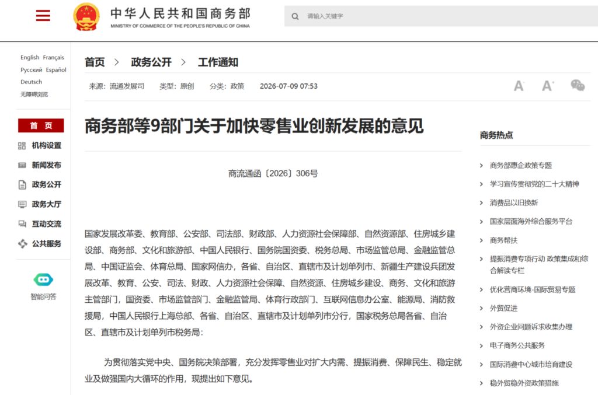Click the national emblem logo
This screenshot has height=395, width=598.
point(86,16)
